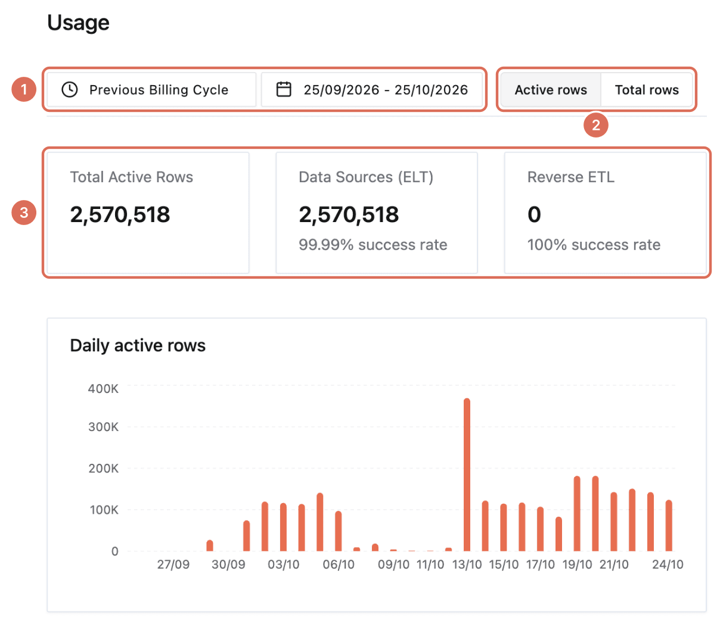Click the clock icon beside Previous Billing Cycle
Image resolution: width=720 pixels, height=621 pixels.
click(70, 90)
